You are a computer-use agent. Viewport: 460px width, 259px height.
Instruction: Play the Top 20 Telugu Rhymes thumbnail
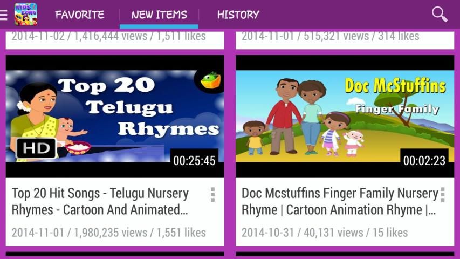[x=115, y=116]
